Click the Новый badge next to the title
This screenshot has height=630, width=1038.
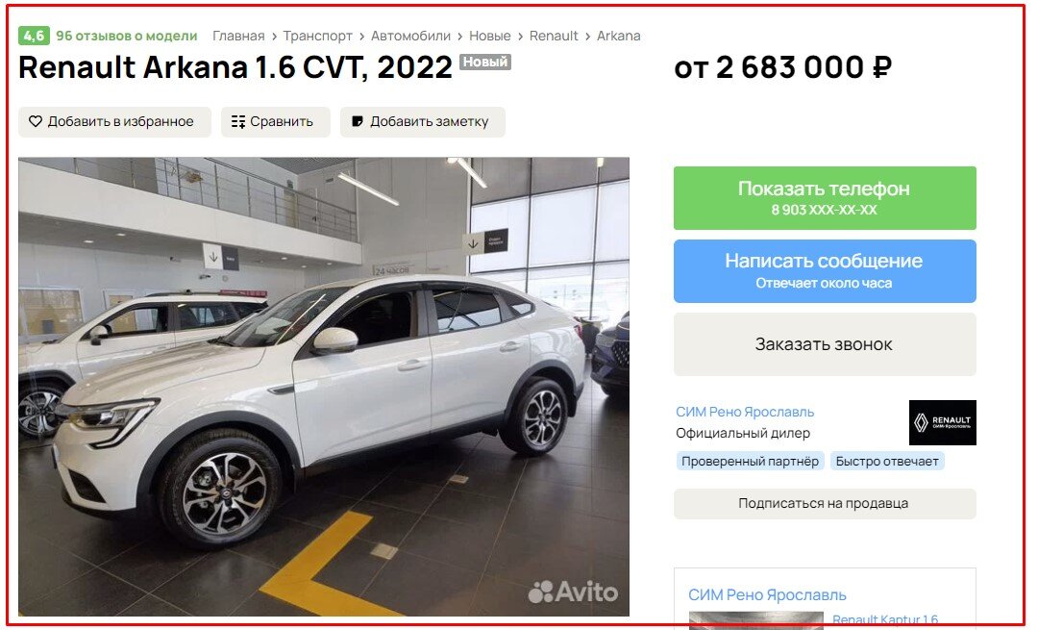click(x=485, y=62)
